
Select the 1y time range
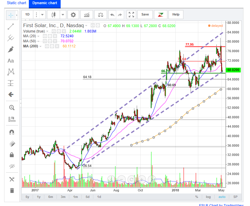pyautogui.click(x=39, y=197)
